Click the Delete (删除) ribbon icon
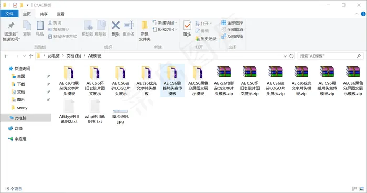 tap(115, 26)
